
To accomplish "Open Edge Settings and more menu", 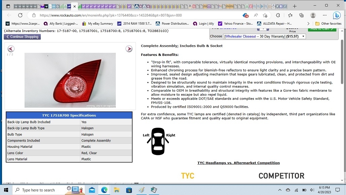I will (324, 15).
